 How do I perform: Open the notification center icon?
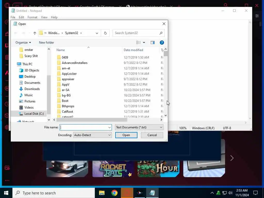tap(255, 193)
